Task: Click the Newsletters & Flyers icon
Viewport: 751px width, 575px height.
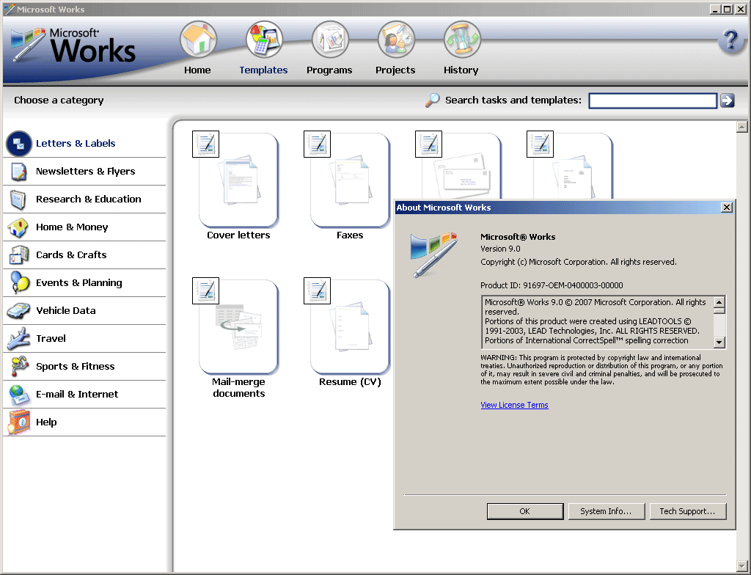Action: (x=18, y=172)
